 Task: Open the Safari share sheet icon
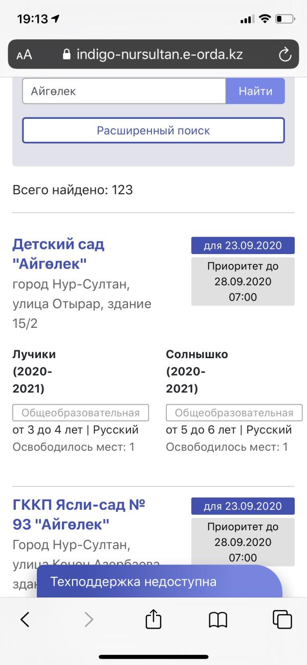point(153,619)
